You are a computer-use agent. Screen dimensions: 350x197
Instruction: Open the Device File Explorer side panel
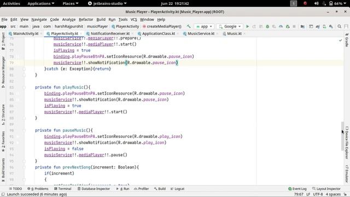tap(347, 142)
